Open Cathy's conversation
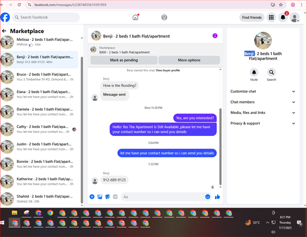Screen dimensions: 307x237 coord(39,129)
